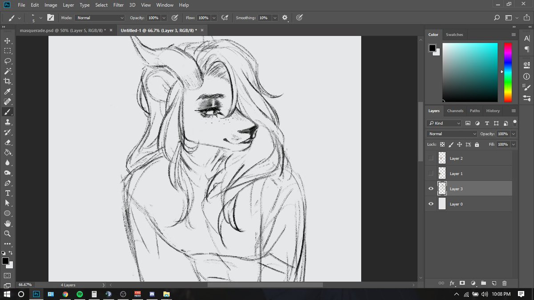Screen dimensions: 534x300
Task: Select the Move tool
Action: (8, 40)
